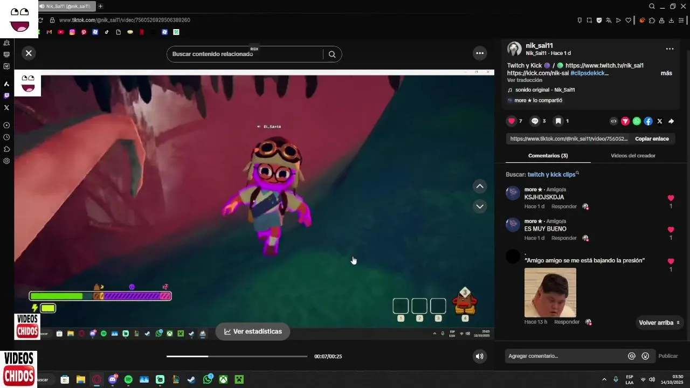Click Volver arriba button
This screenshot has height=388, width=690.
point(659,323)
